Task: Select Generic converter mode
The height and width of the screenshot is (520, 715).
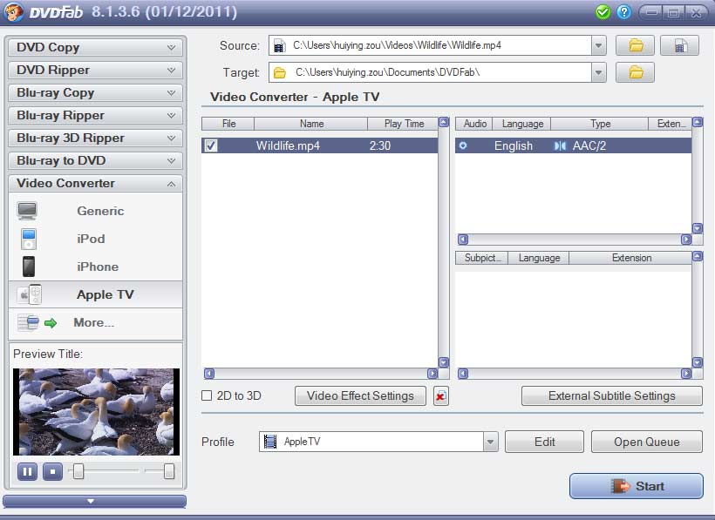Action: pos(95,211)
